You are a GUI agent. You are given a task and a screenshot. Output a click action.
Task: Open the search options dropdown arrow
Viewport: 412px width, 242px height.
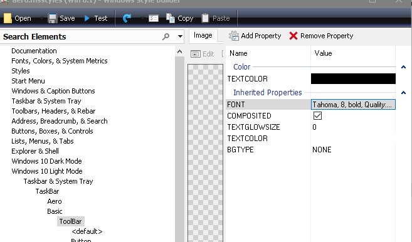[x=180, y=36]
